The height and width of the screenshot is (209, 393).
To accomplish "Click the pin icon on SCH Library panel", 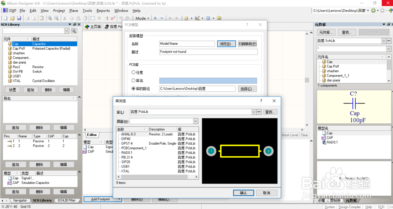I will click(x=75, y=24).
